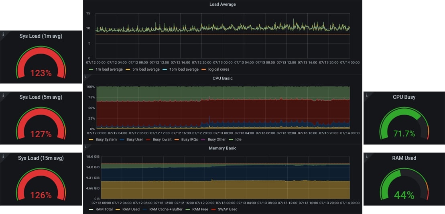Open the Load Average panel title menu
The image size is (445, 214).
coord(222,4)
